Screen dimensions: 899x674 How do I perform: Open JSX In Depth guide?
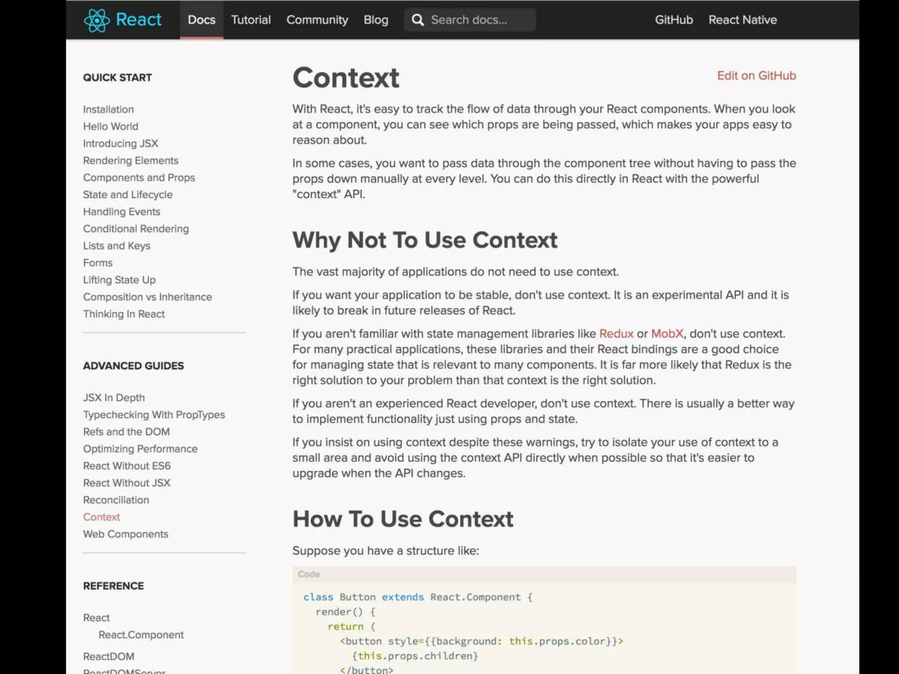(x=114, y=398)
